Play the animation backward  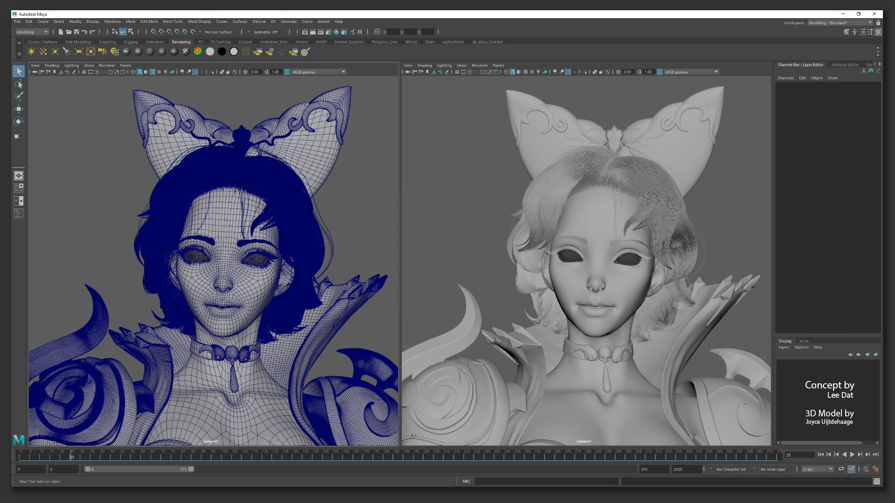click(x=844, y=455)
